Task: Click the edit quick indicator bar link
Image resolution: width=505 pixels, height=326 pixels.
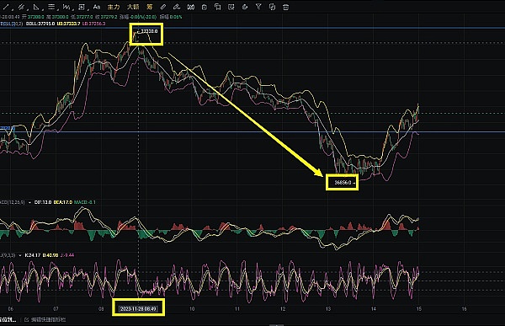Action: pyautogui.click(x=45, y=319)
